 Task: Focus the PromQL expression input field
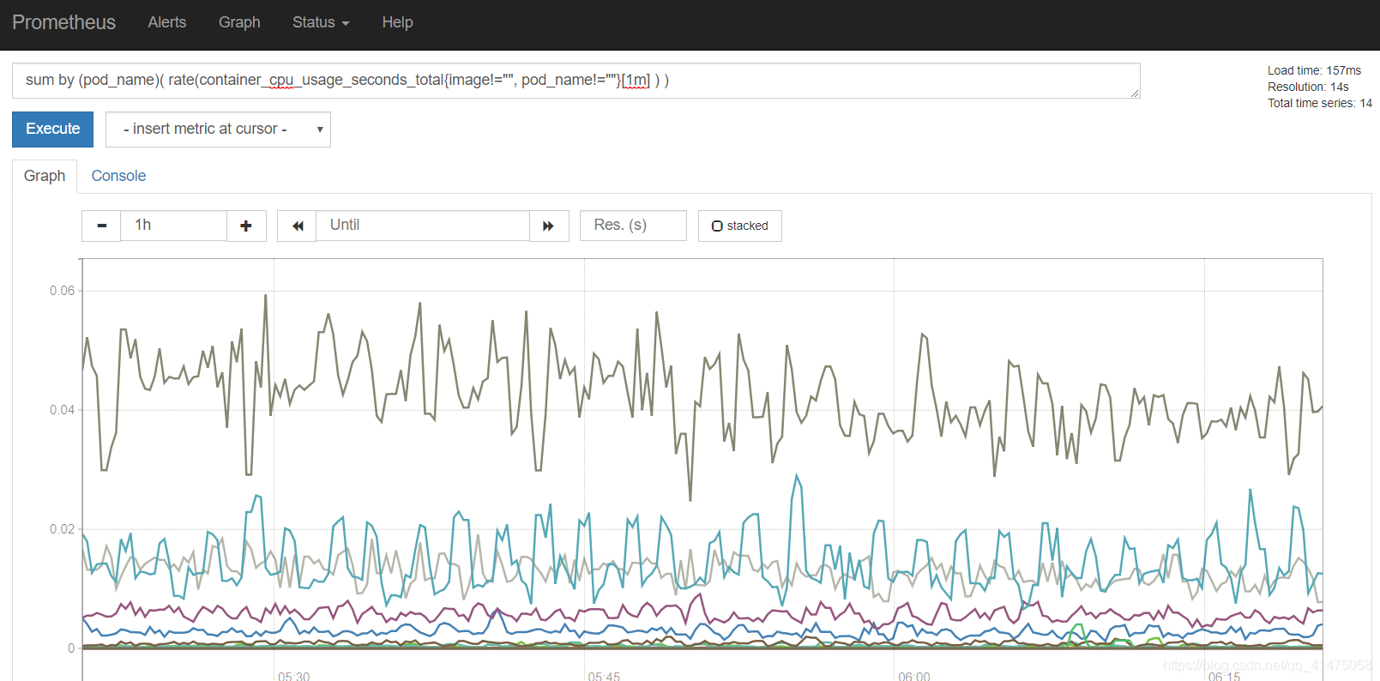pyautogui.click(x=576, y=81)
